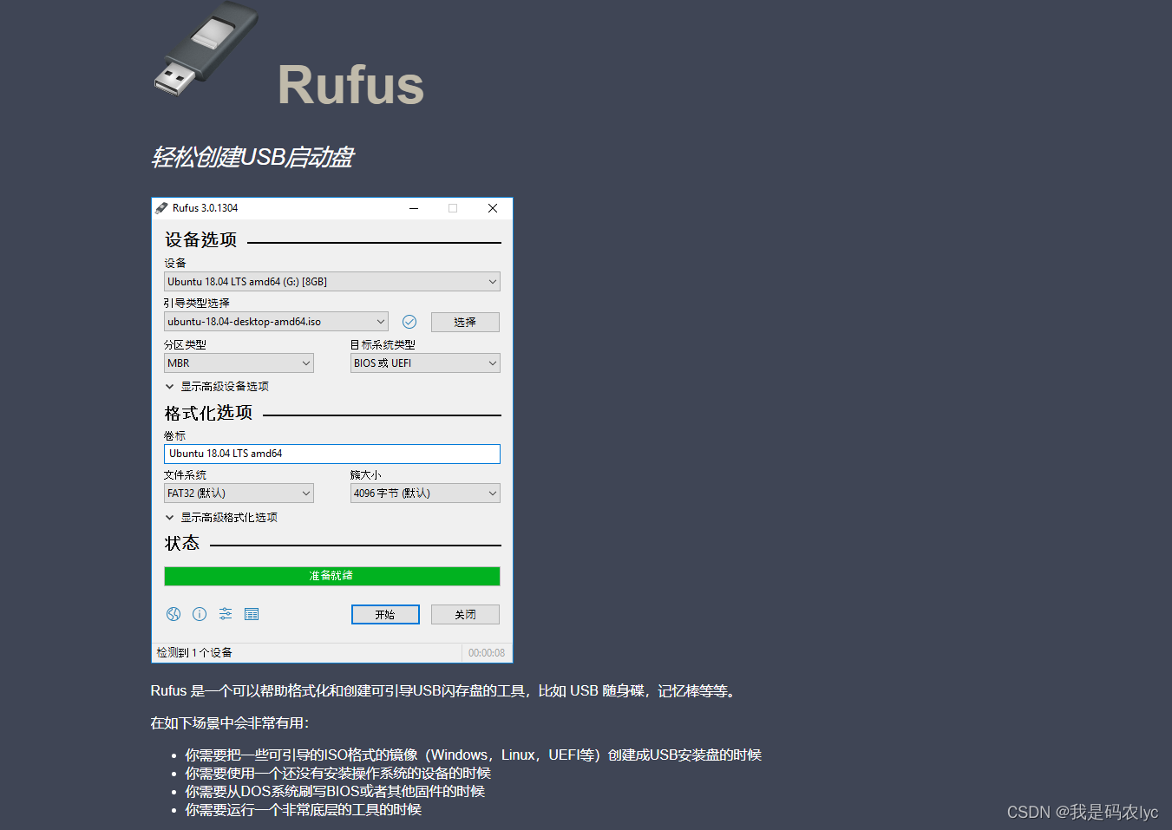Open the MBR partition scheme dropdown
Viewport: 1172px width, 830px height.
coord(239,363)
